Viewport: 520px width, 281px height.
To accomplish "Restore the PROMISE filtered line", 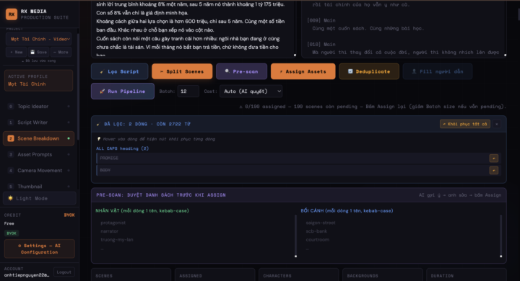I will coord(494,159).
